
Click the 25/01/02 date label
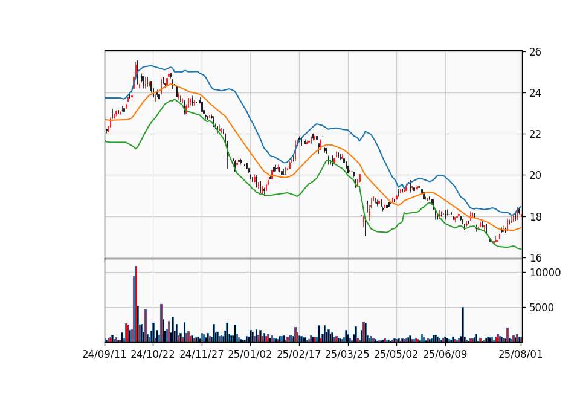pyautogui.click(x=250, y=355)
